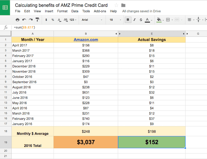Open the 123 number format dropdown
Image resolution: width=207 pixels, height=159 pixels.
(73, 20)
